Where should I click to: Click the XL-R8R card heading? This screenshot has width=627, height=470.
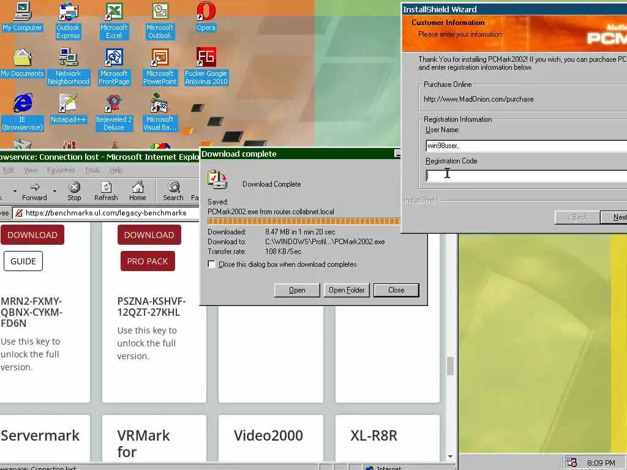click(x=374, y=435)
